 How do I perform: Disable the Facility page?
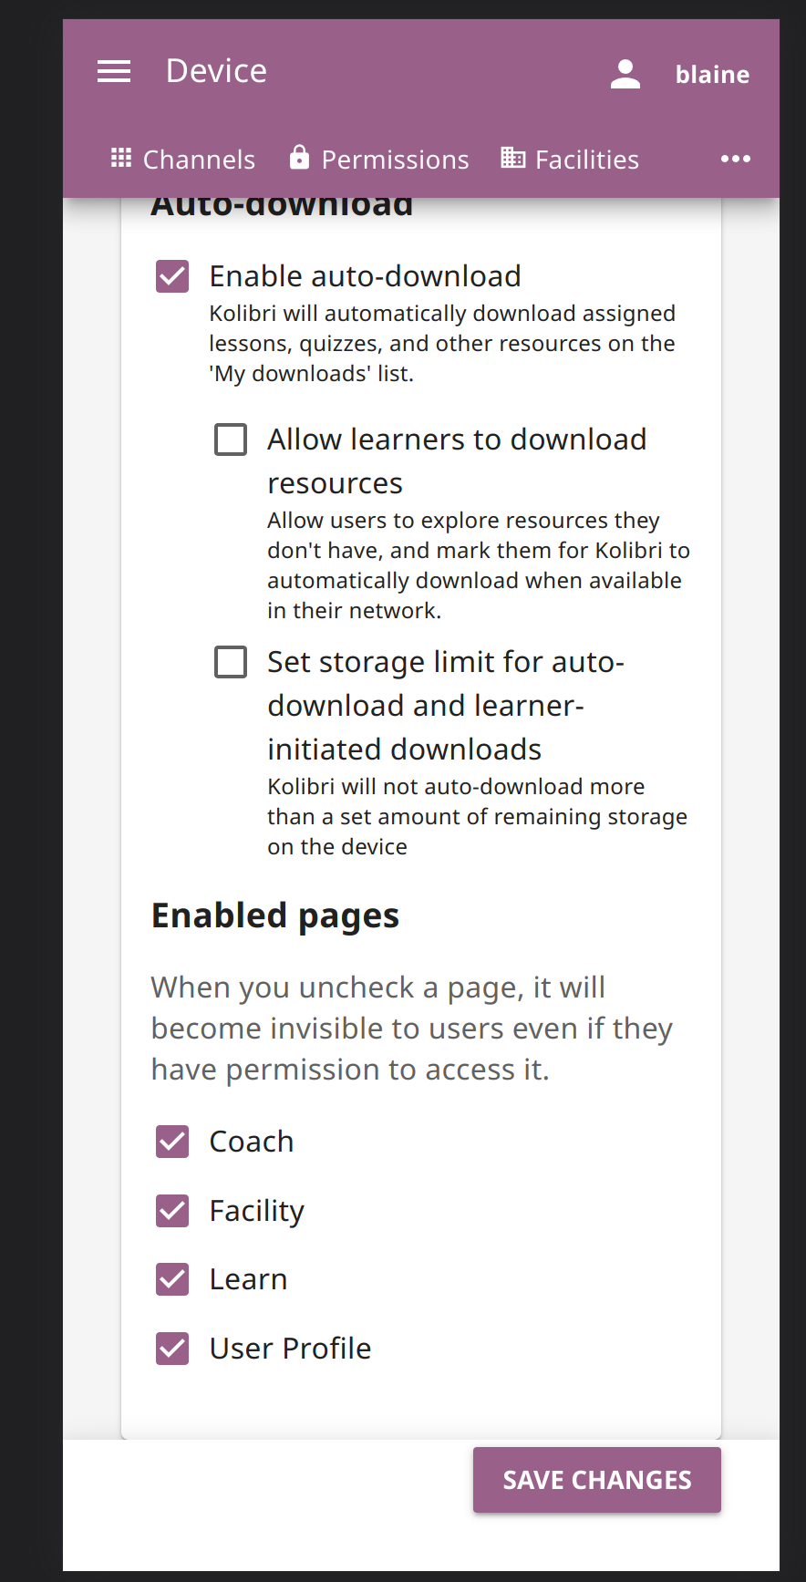coord(171,1210)
